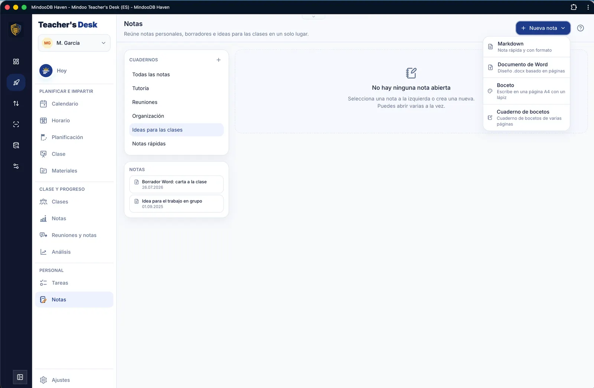Select the Tutoría notebook
Image resolution: width=594 pixels, height=388 pixels.
point(176,89)
